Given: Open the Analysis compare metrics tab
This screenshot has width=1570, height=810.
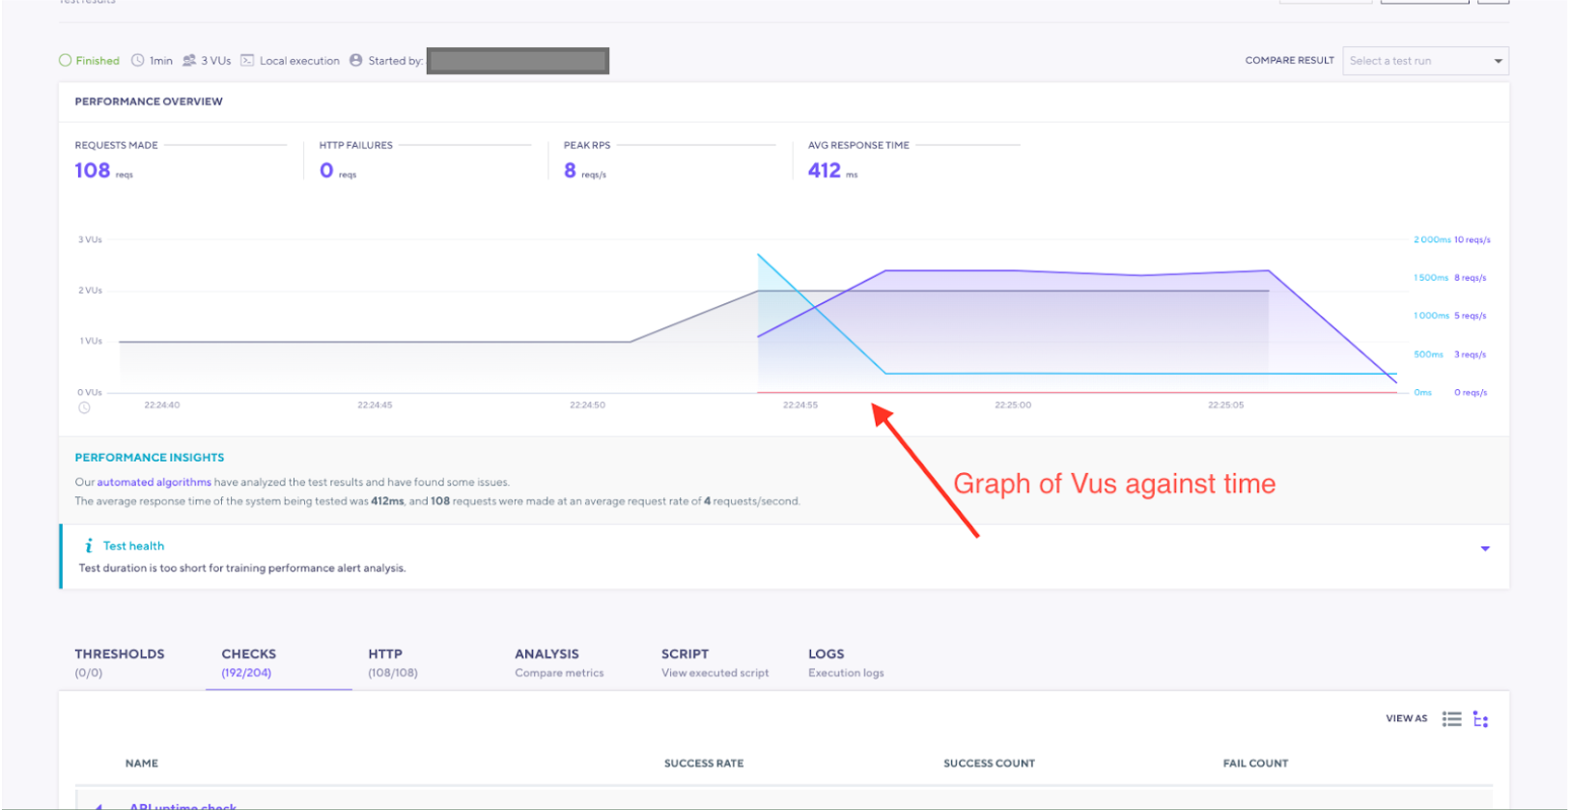Looking at the screenshot, I should pyautogui.click(x=558, y=662).
